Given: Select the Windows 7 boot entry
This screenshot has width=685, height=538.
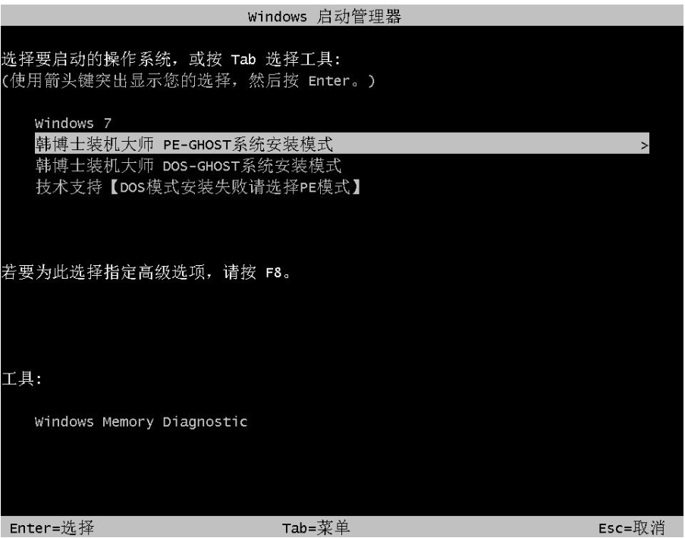Looking at the screenshot, I should [73, 123].
